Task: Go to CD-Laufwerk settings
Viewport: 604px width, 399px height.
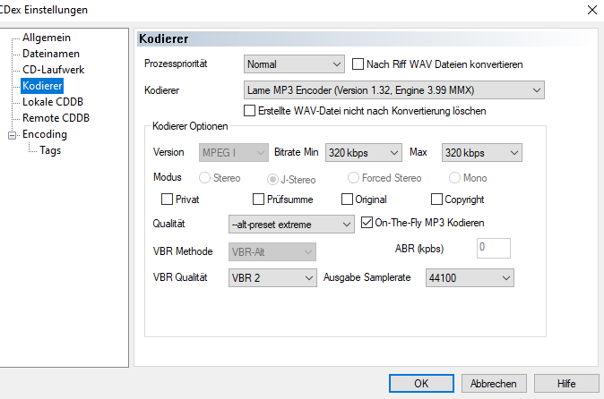Action: [53, 70]
